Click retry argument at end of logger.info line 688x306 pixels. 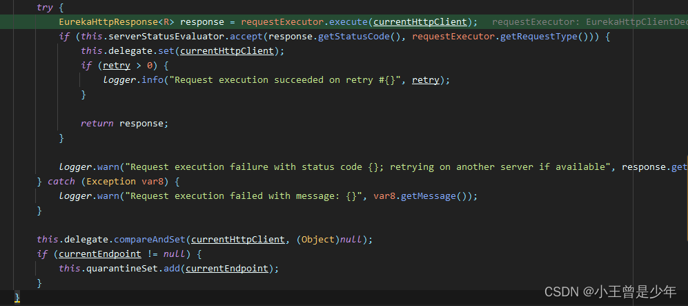425,80
